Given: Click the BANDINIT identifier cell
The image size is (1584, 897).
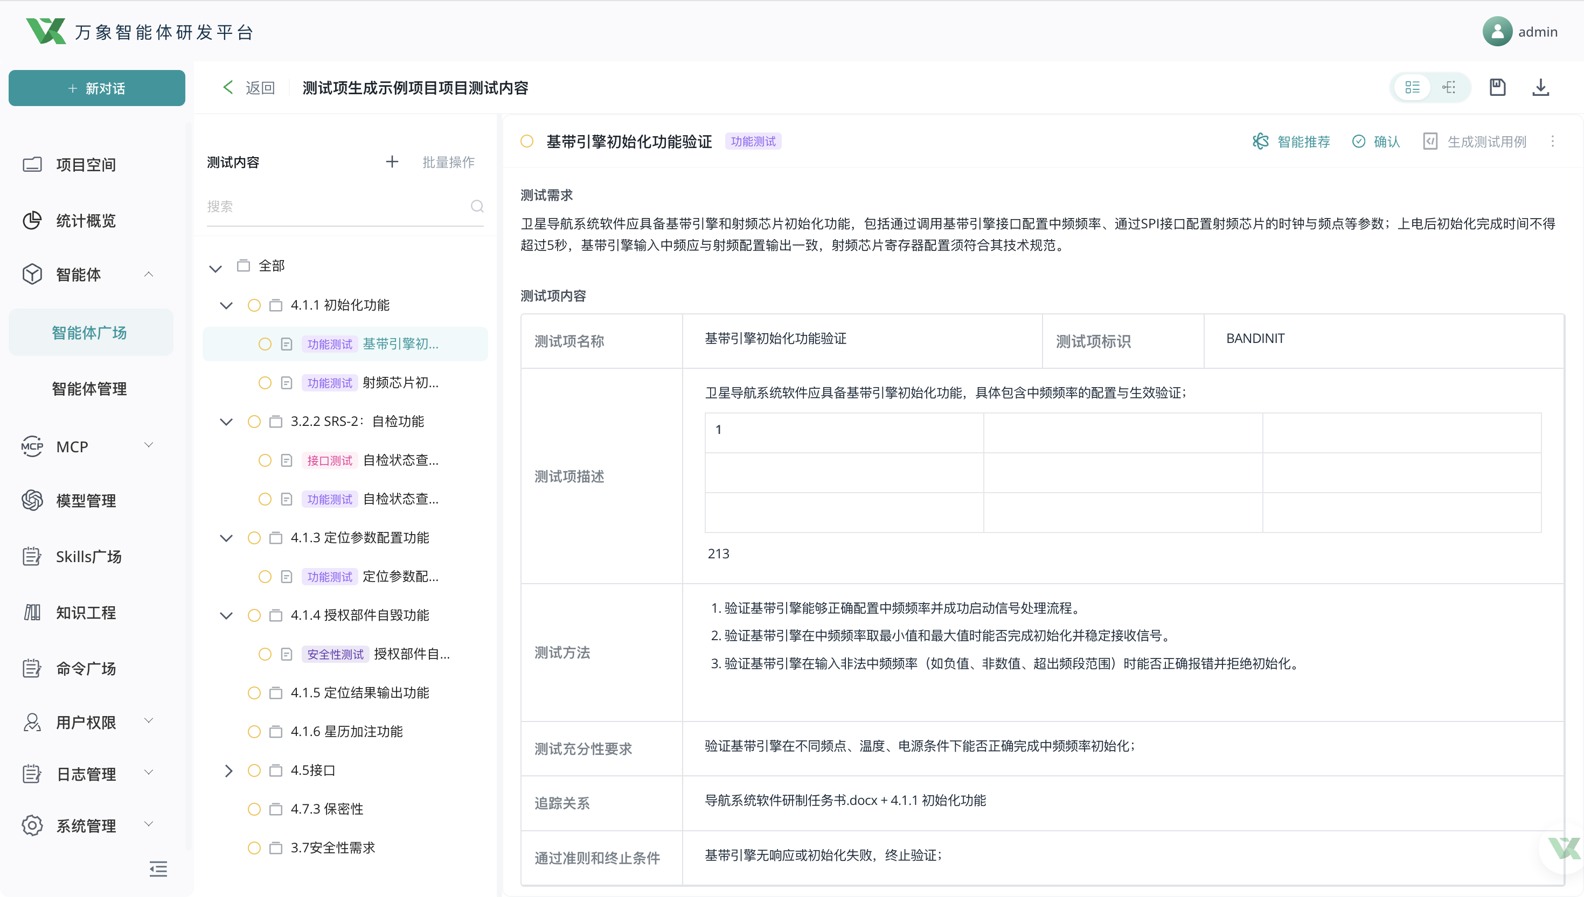Looking at the screenshot, I should coord(1384,341).
